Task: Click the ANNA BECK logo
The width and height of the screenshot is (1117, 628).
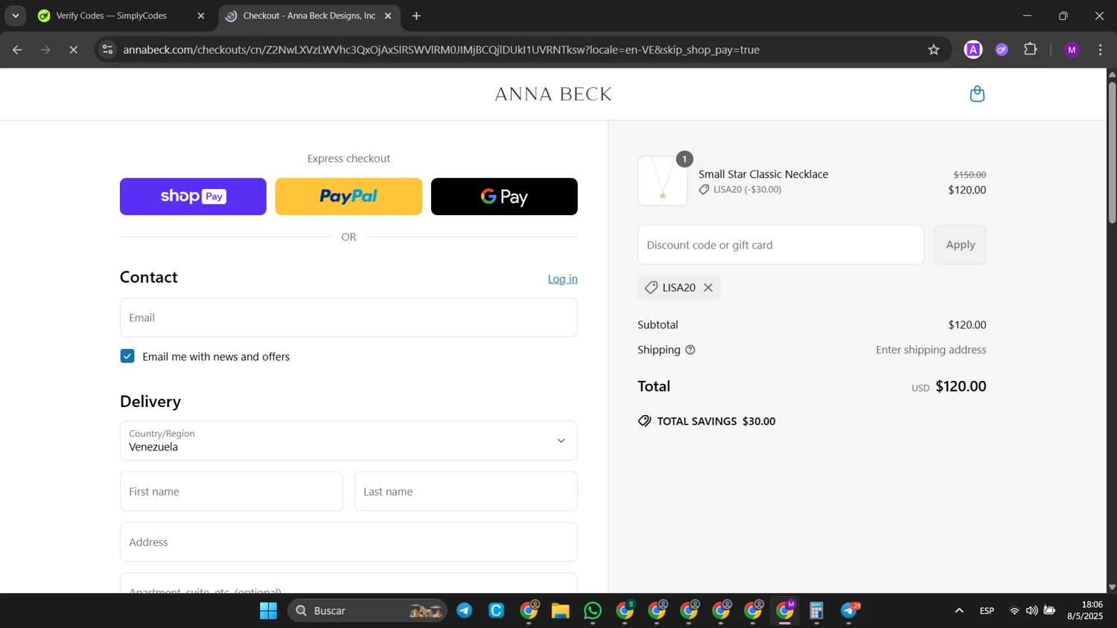Action: point(553,94)
